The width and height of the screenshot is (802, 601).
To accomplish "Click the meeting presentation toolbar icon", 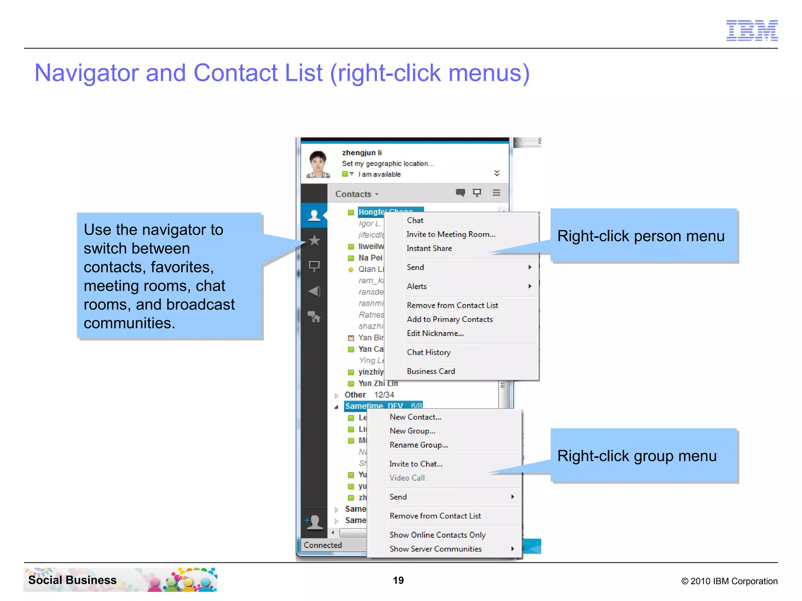I will (477, 193).
